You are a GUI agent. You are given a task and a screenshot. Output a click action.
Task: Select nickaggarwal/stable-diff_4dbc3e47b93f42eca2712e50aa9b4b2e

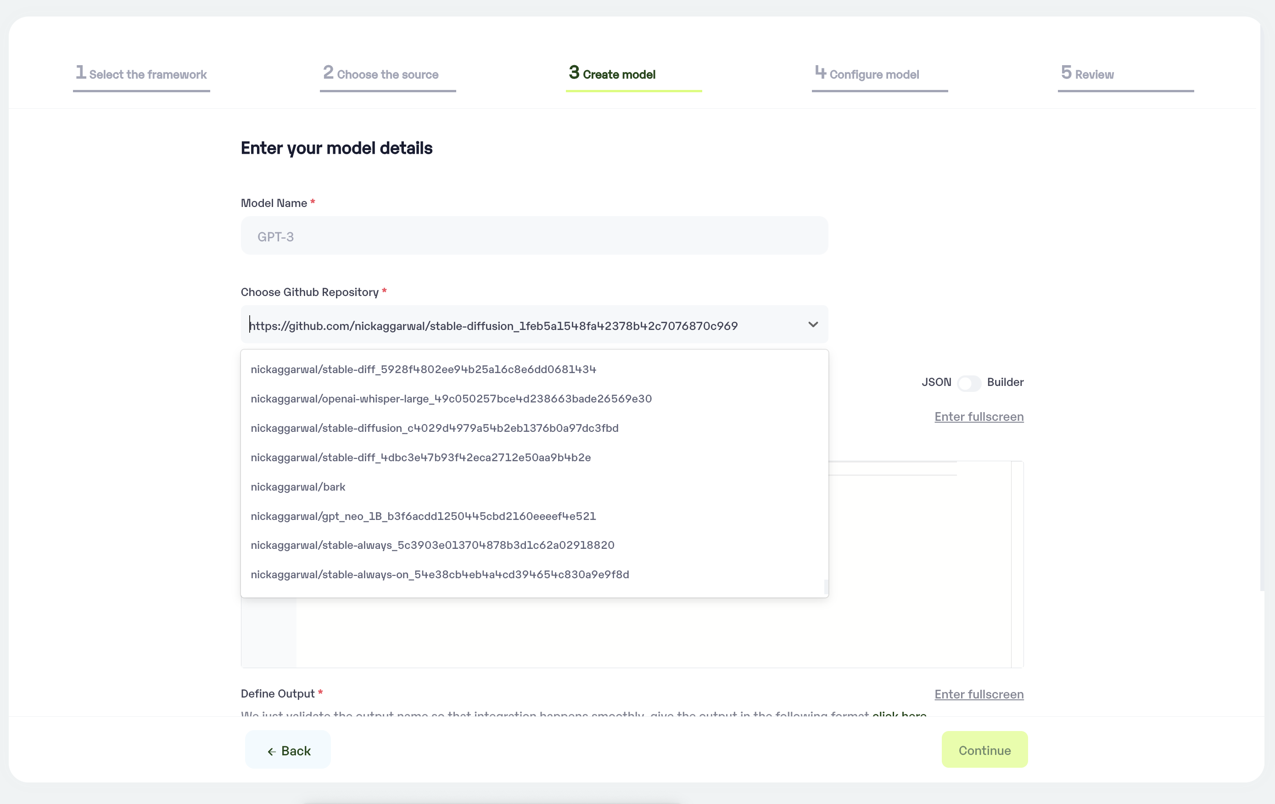point(534,458)
